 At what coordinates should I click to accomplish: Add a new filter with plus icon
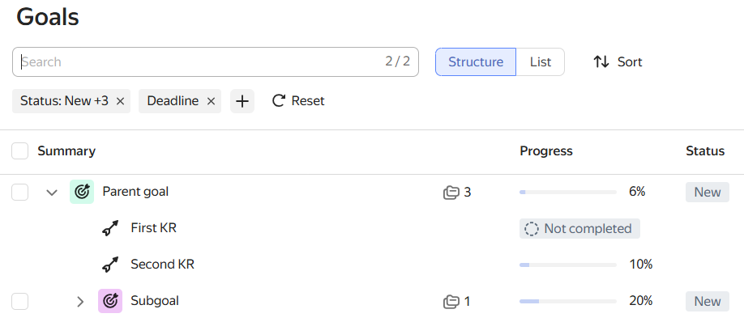click(x=242, y=101)
